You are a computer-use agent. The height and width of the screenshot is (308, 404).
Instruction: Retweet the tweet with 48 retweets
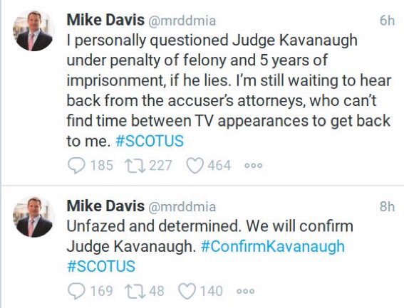(135, 291)
